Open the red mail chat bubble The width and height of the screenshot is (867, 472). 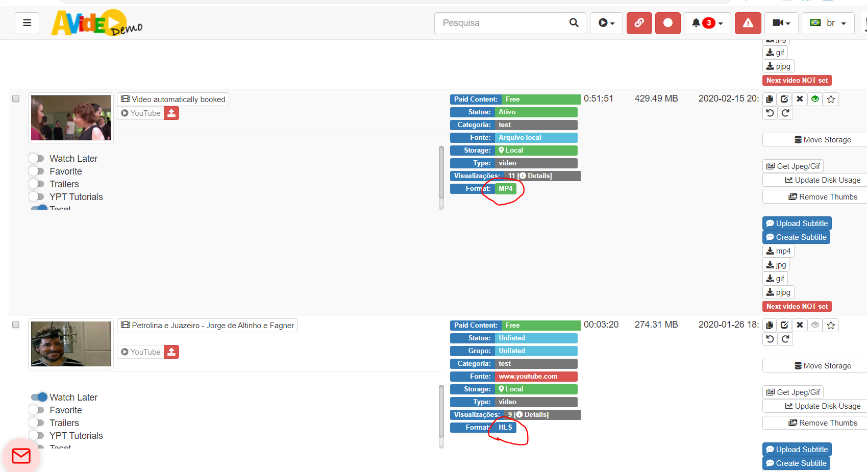pyautogui.click(x=21, y=456)
